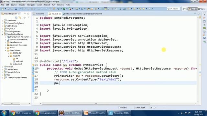Click the Run External Tools icon with red toolbox

coord(70,9)
